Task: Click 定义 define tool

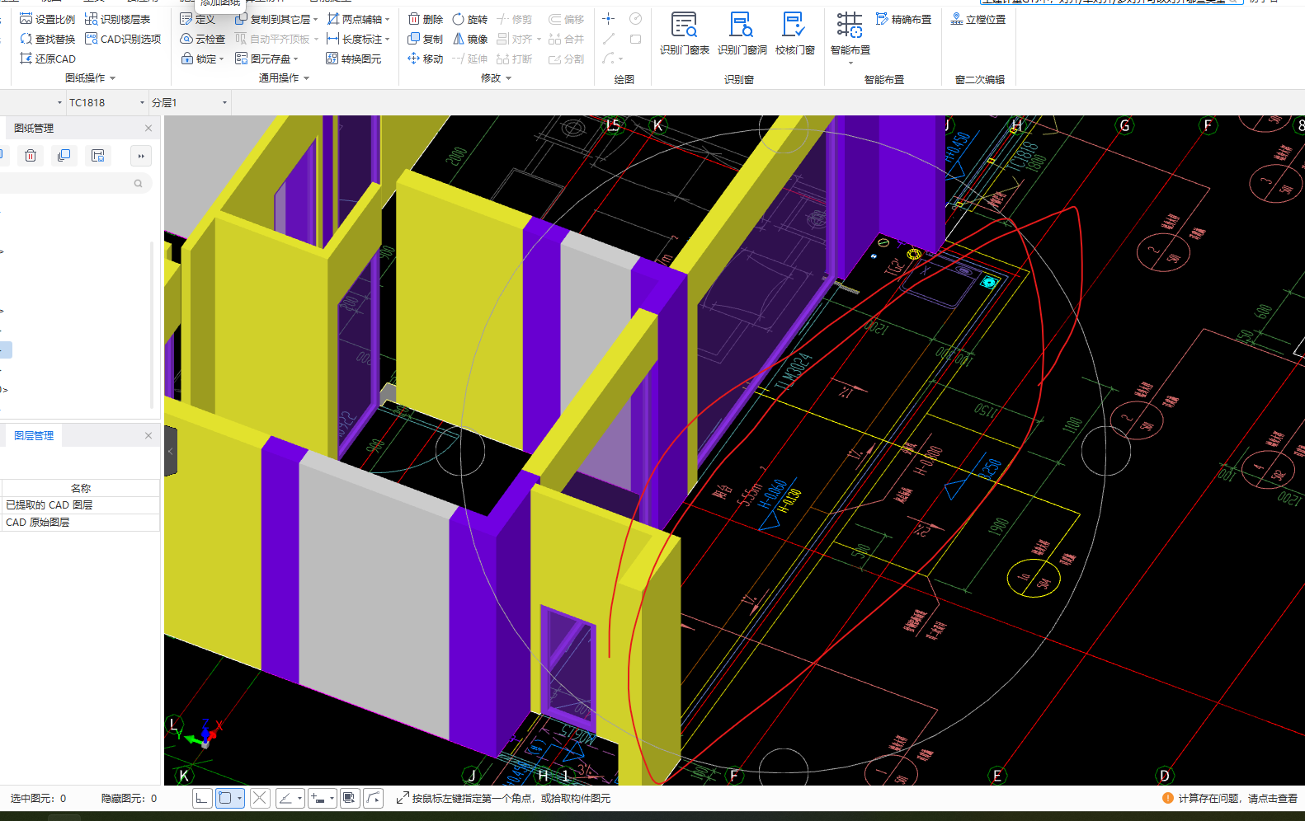Action: tap(198, 19)
